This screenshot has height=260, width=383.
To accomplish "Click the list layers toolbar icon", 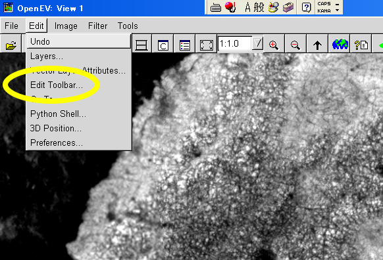I will point(185,45).
